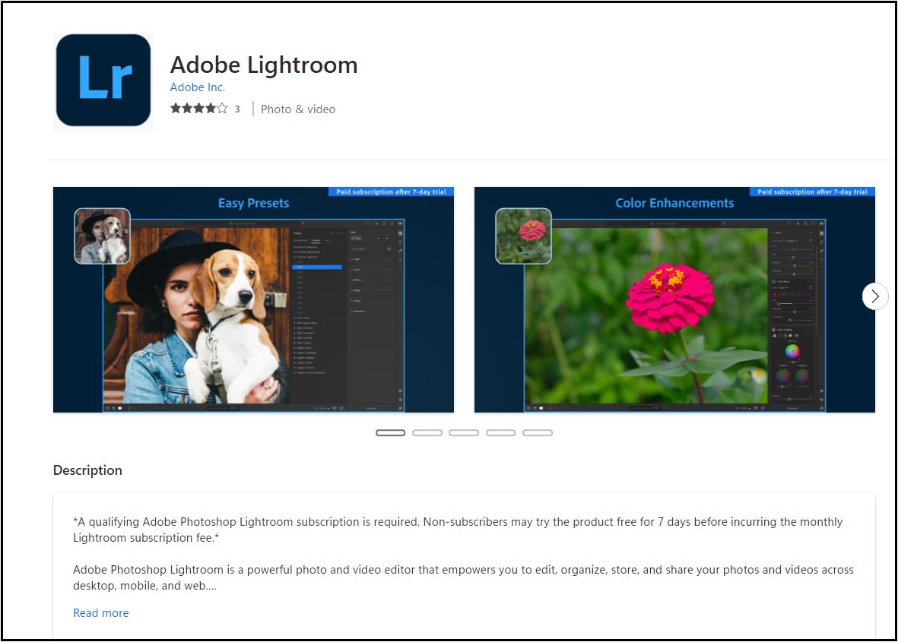Open the Adobe Inc. publisher link
898x642 pixels.
[x=198, y=87]
